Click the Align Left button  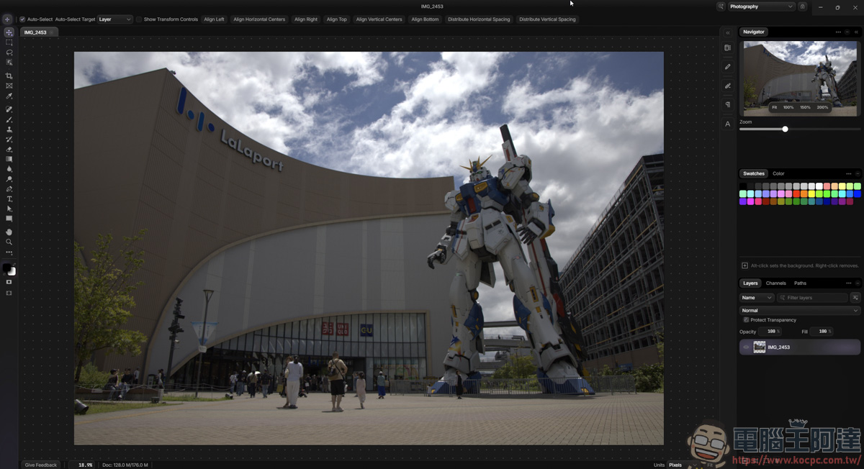click(214, 19)
